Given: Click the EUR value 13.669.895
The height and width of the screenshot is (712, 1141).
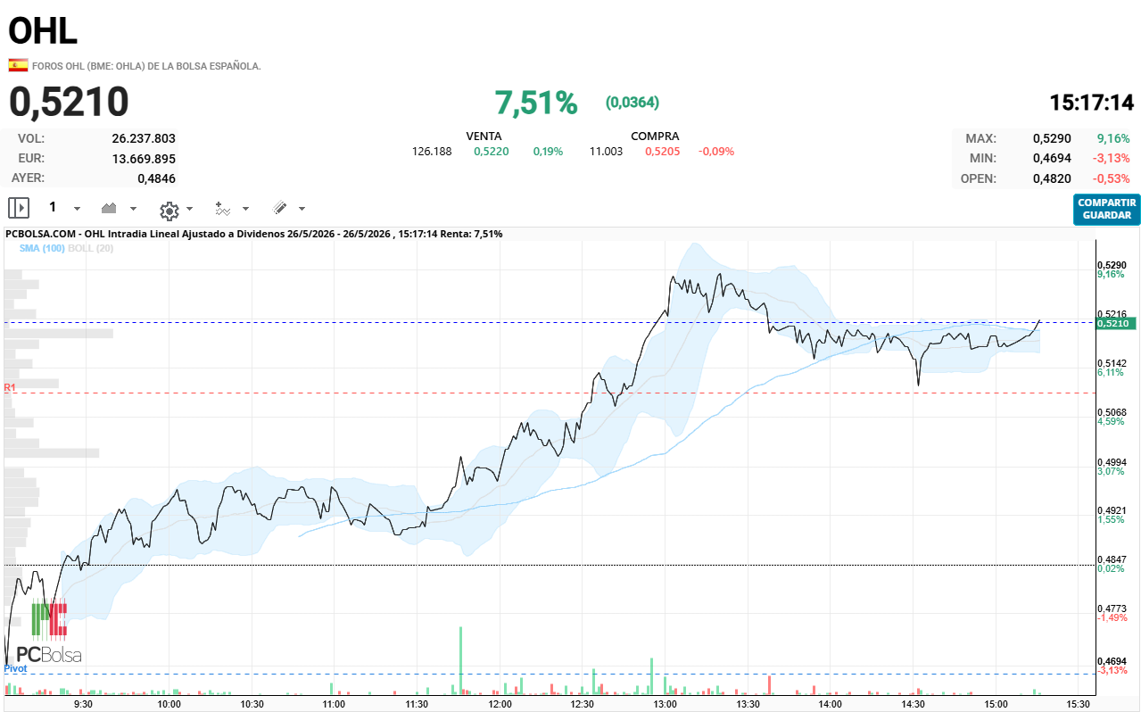Looking at the screenshot, I should 144,159.
